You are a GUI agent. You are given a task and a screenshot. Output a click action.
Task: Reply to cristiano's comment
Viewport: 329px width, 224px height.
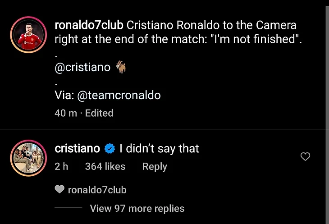tap(155, 167)
